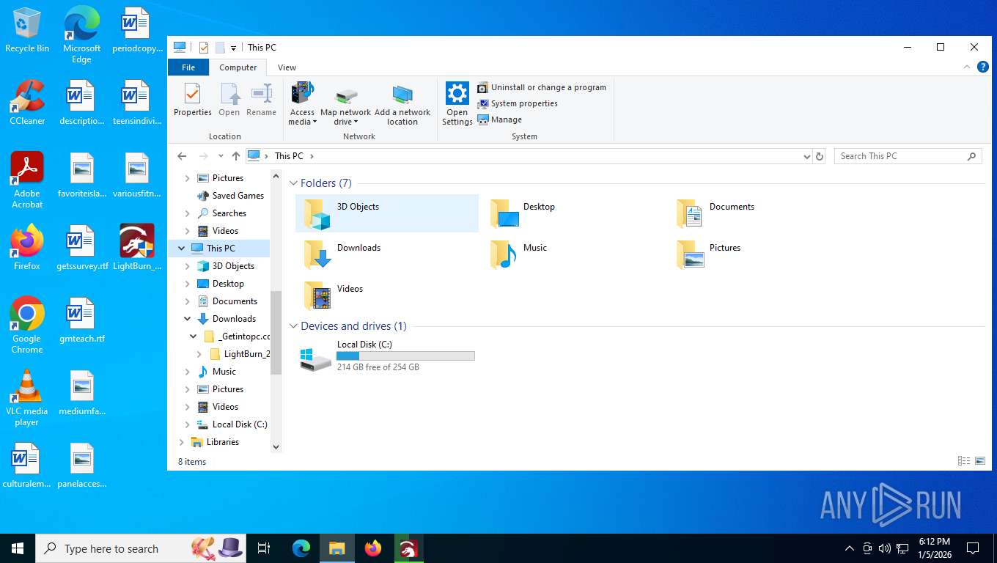Select the CCleaner desktop shortcut
This screenshot has width=997, height=563.
[x=27, y=103]
